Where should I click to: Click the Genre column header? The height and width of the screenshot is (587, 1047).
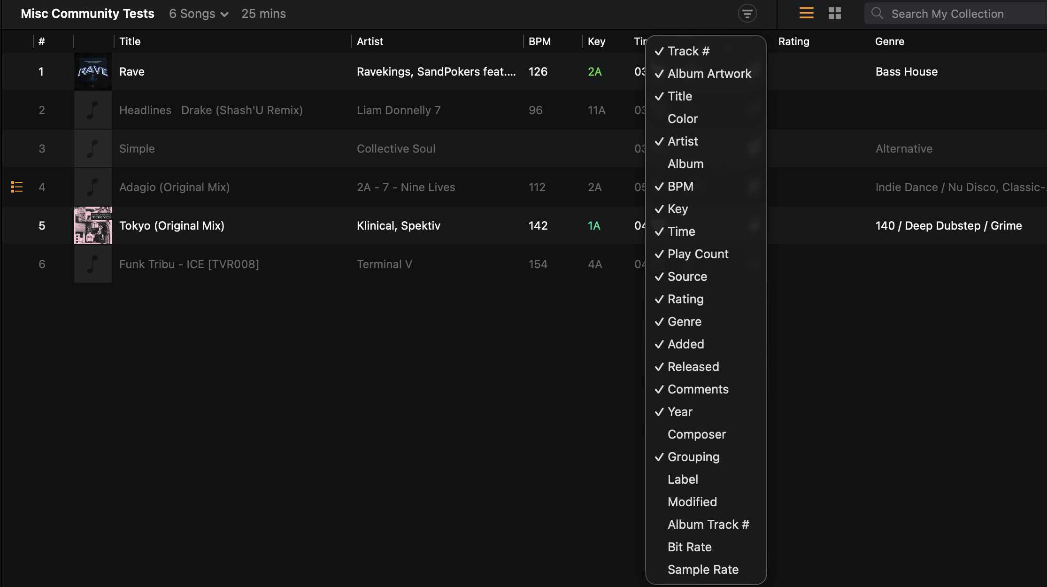(889, 41)
